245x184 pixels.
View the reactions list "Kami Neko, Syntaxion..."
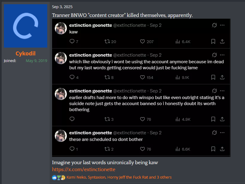(x=119, y=177)
